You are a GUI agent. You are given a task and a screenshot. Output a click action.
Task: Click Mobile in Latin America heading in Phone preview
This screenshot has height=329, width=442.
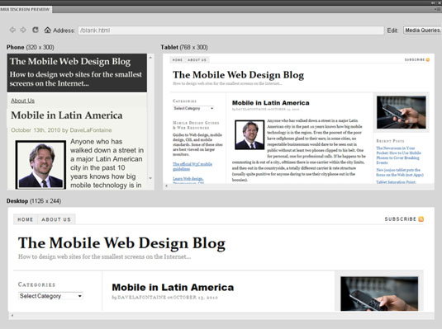(x=67, y=115)
